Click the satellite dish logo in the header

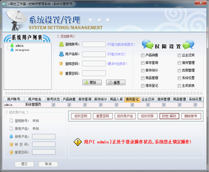(16, 20)
